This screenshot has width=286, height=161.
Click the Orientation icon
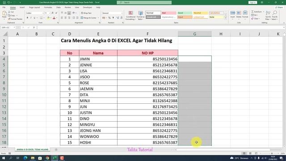(74, 13)
